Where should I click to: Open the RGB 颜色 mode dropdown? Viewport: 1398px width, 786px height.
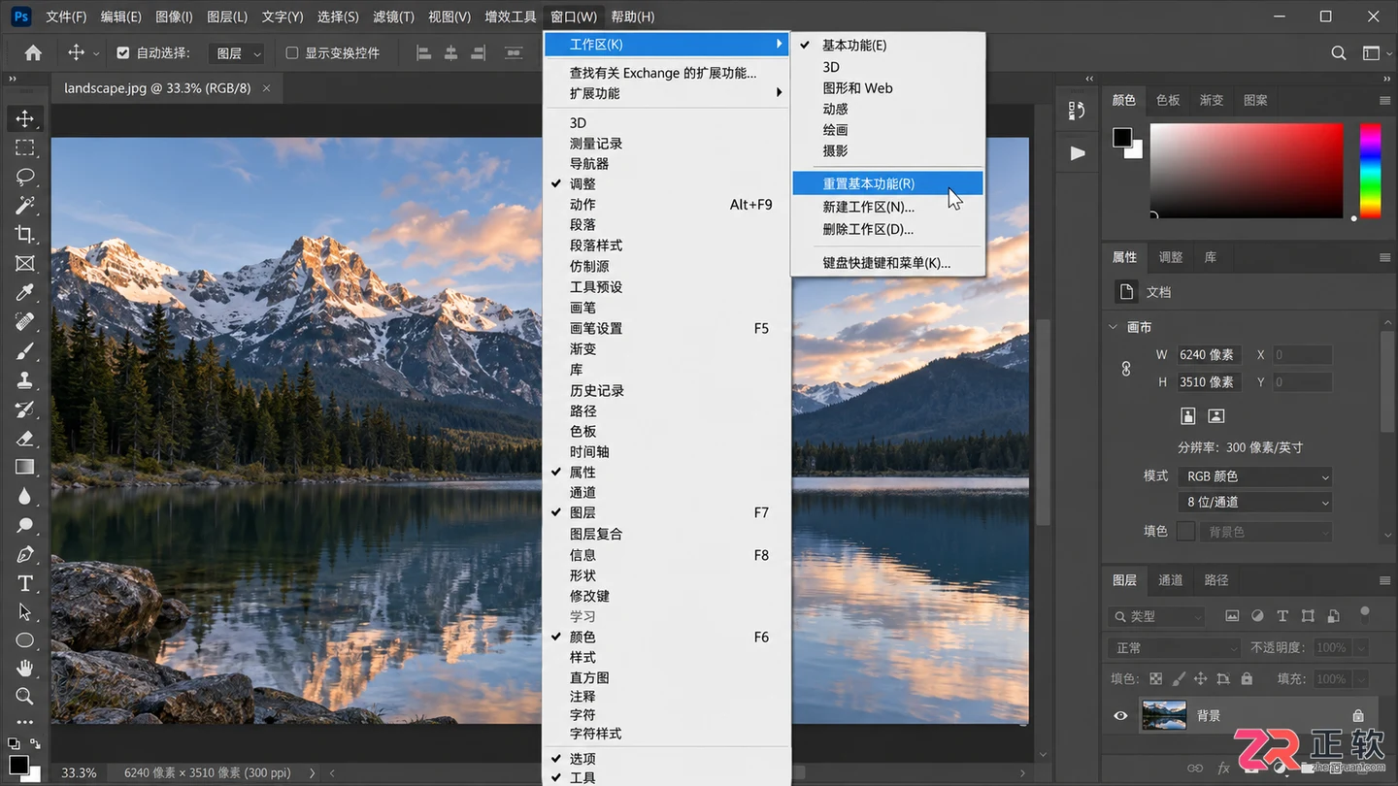[x=1255, y=476]
